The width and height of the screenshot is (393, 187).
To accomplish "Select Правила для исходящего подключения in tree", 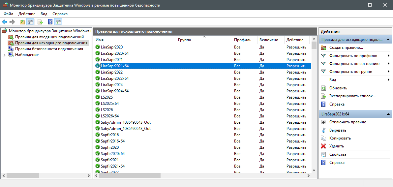I will [51, 43].
